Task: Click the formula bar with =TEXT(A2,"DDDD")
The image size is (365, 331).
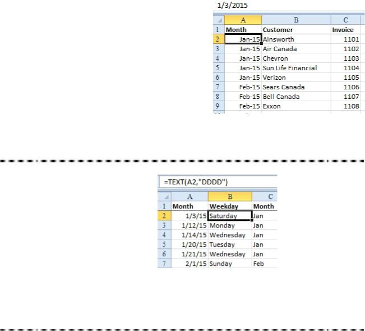Action: coord(218,182)
